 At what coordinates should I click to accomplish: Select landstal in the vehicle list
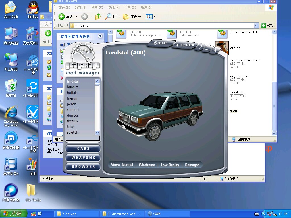(80, 81)
